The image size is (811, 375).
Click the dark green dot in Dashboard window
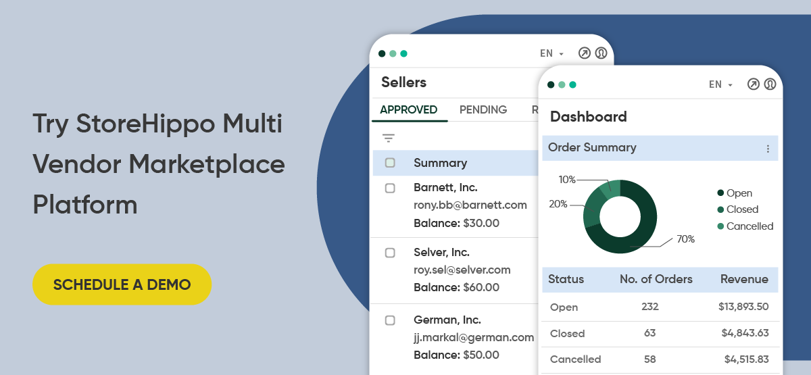(551, 84)
